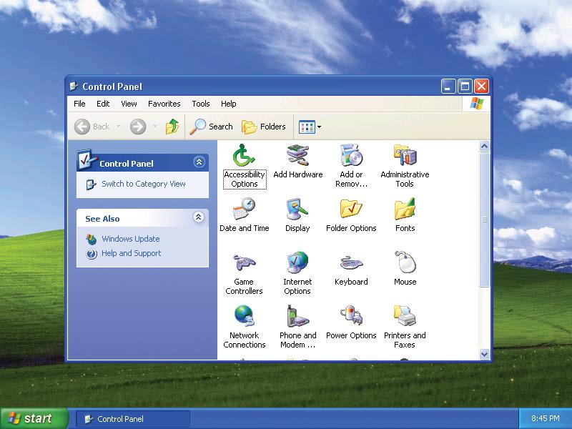
Task: Open the Edit menu
Action: (x=103, y=104)
